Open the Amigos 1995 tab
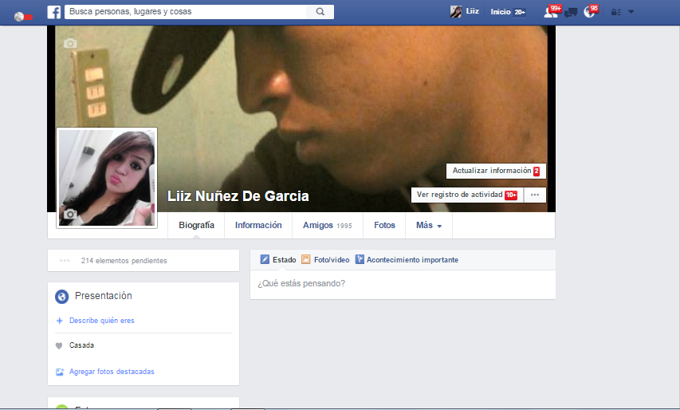The image size is (680, 410). (328, 225)
